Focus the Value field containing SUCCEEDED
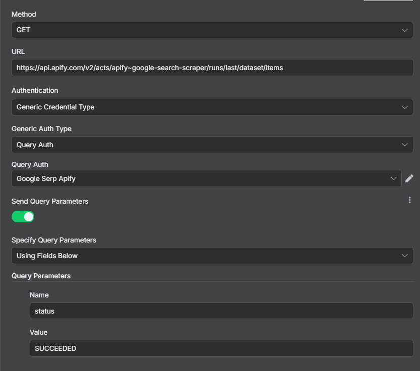The image size is (420, 371). pos(221,348)
